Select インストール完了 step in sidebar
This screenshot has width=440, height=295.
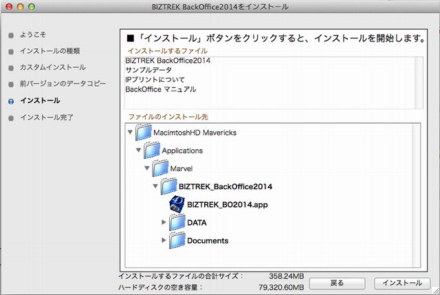tap(47, 118)
